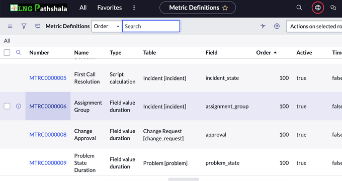
Task: Open the chat conversations icon
Action: point(333,8)
